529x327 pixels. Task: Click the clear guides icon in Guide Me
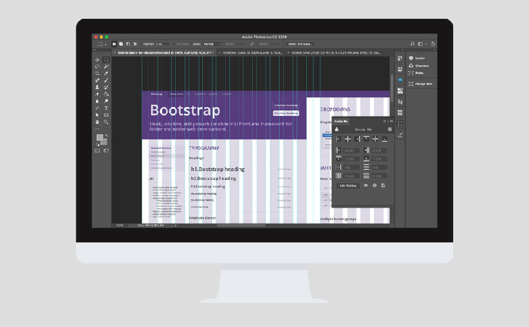374,185
